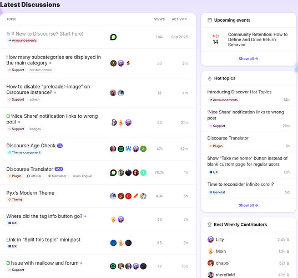Click teal avatar on Discourse Translator row
The height and width of the screenshot is (278, 298).
click(143, 172)
